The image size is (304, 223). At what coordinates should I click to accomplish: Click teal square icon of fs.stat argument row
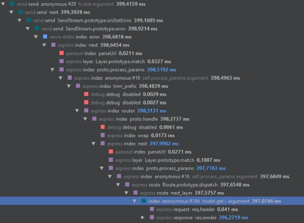[12, 4]
